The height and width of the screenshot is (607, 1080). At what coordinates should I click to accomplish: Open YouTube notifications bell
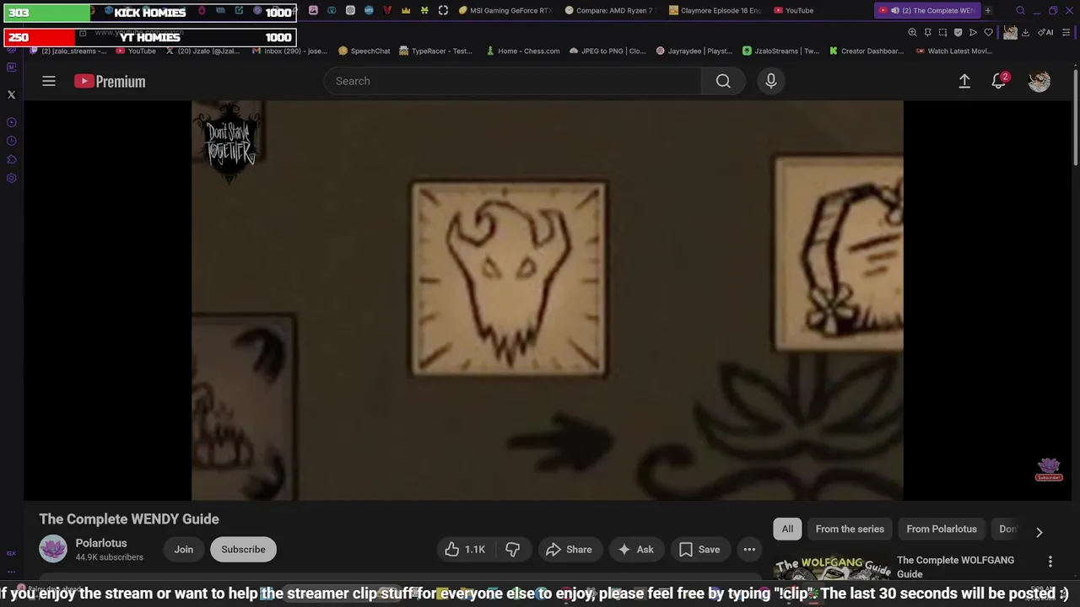[x=999, y=81]
